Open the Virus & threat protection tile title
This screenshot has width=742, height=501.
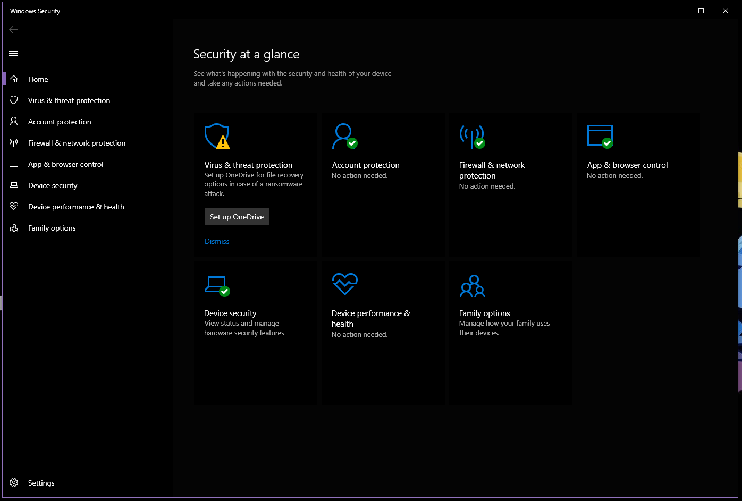coord(248,165)
